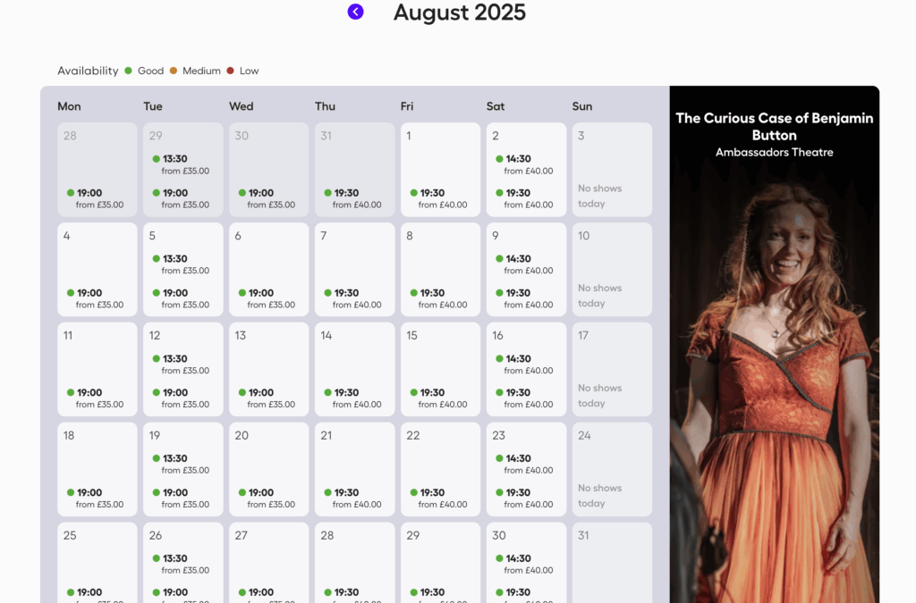Viewport: 916px width, 603px height.
Task: Click the Low availability legend label
Action: (249, 71)
